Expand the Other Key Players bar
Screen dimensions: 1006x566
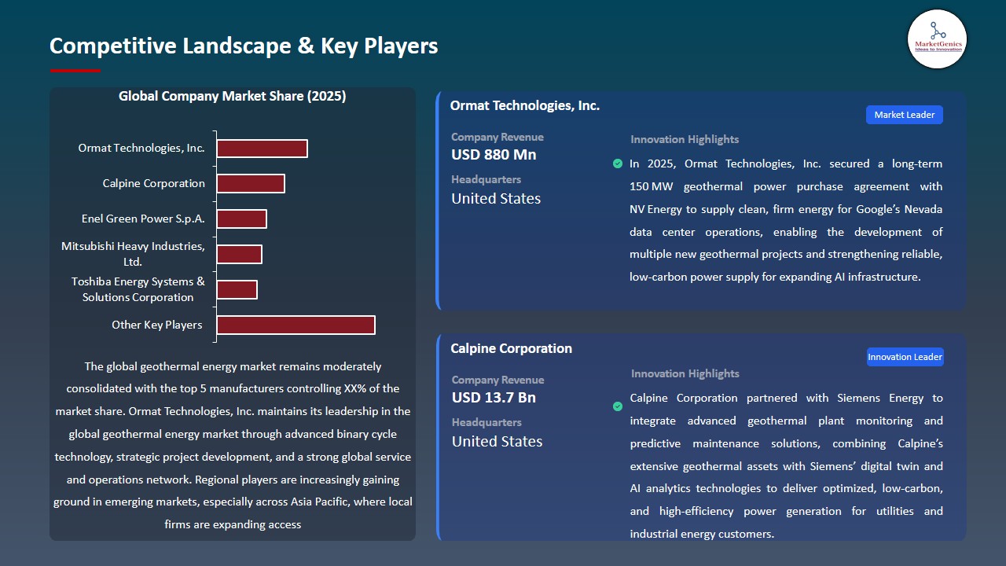pos(296,324)
